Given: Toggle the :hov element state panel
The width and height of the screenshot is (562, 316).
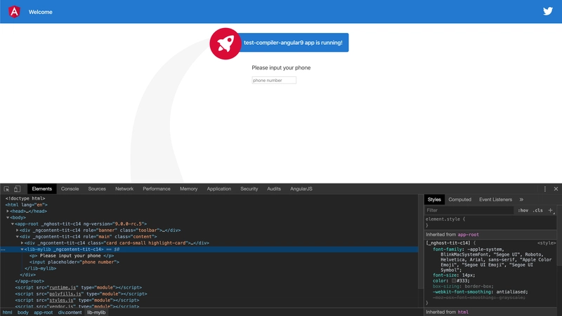Looking at the screenshot, I should coord(523,210).
